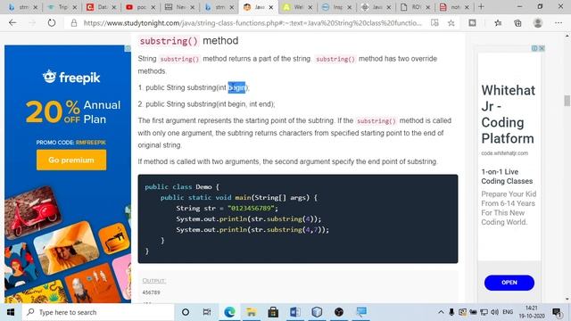Refresh the current page
Image resolution: width=571 pixels, height=321 pixels.
coord(52,23)
